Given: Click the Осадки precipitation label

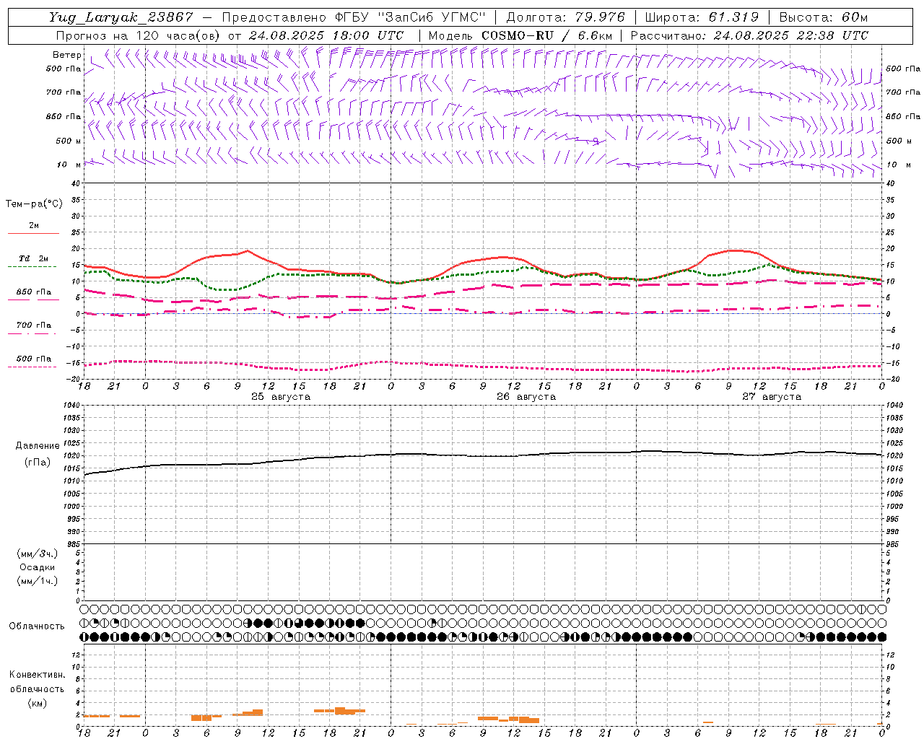Looking at the screenshot, I should click(38, 567).
